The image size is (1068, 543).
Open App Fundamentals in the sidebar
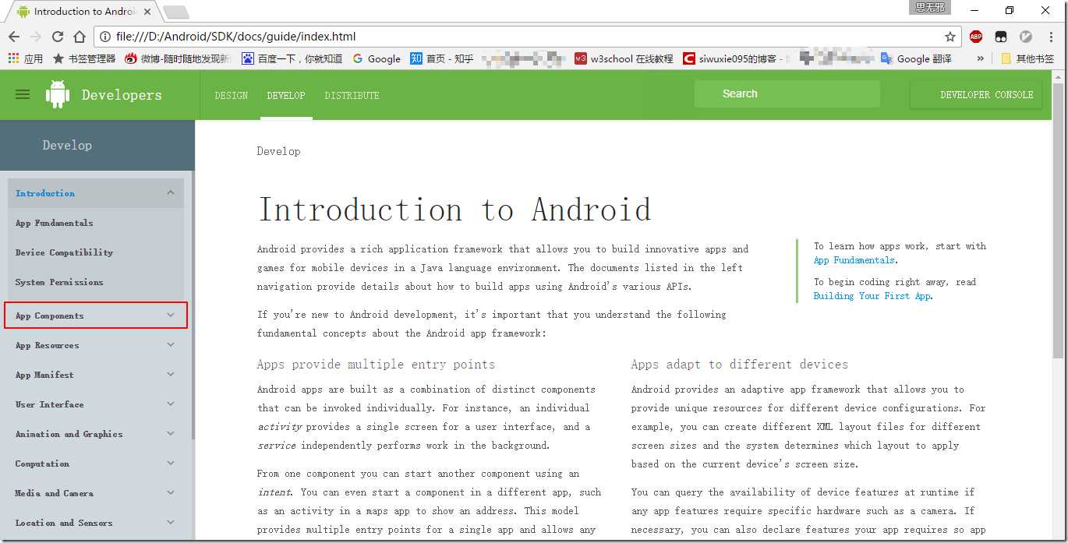(x=55, y=223)
